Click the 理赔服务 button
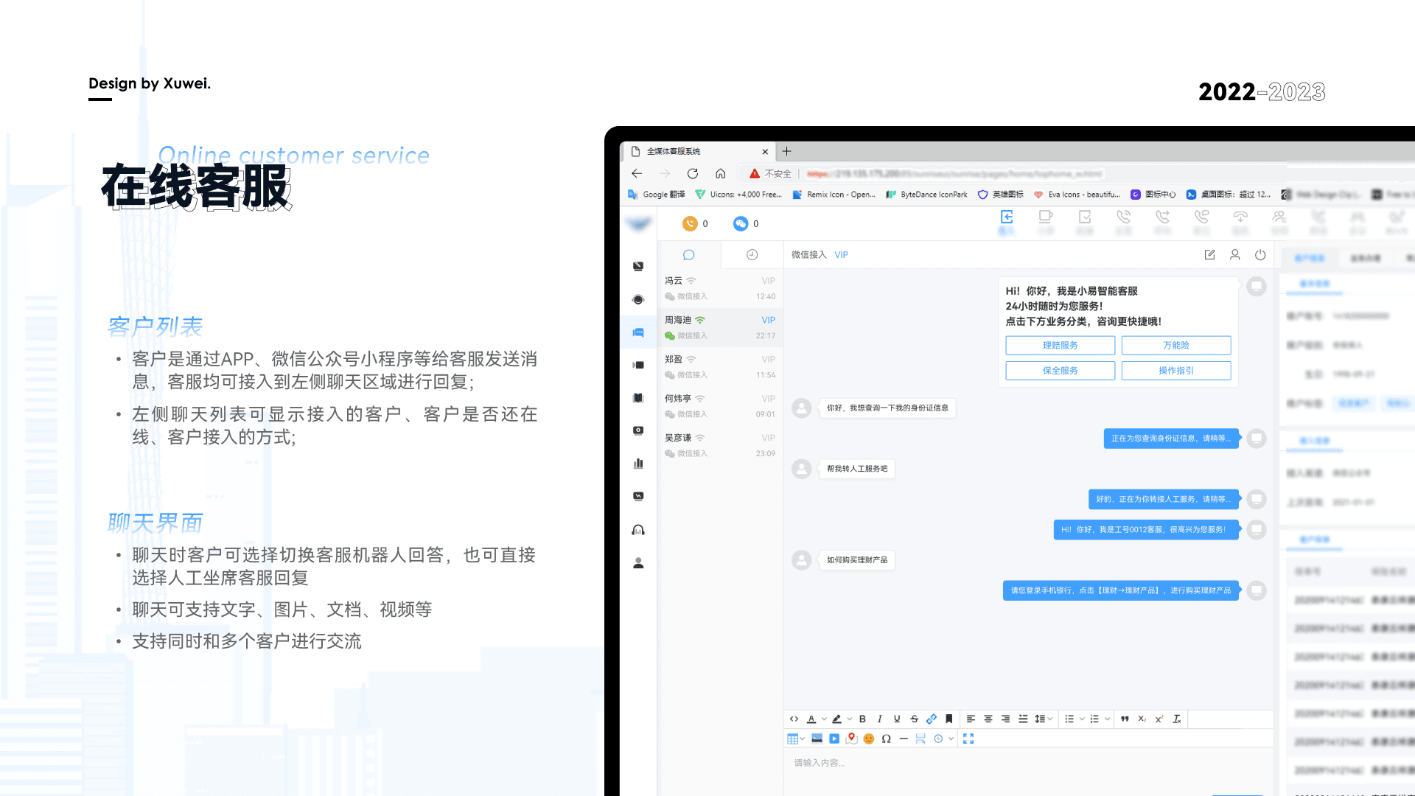The height and width of the screenshot is (796, 1415). click(1060, 345)
